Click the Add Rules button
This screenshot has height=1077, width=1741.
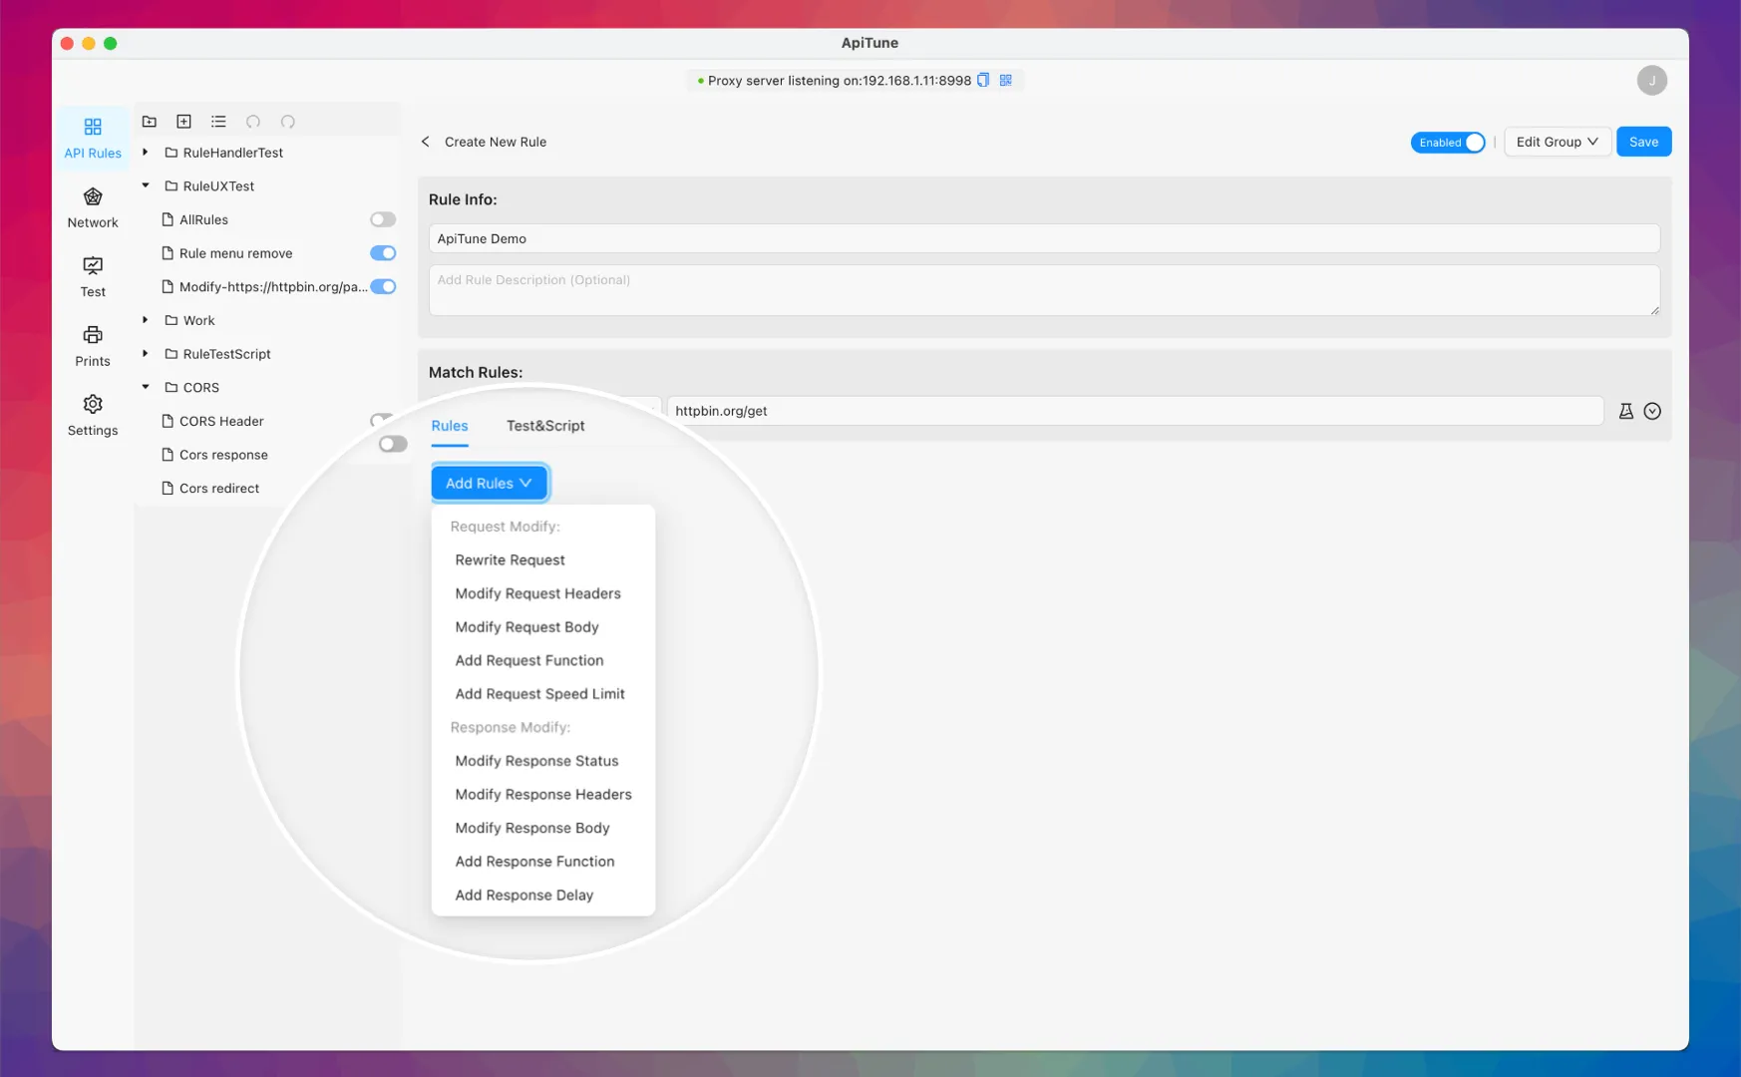point(489,484)
